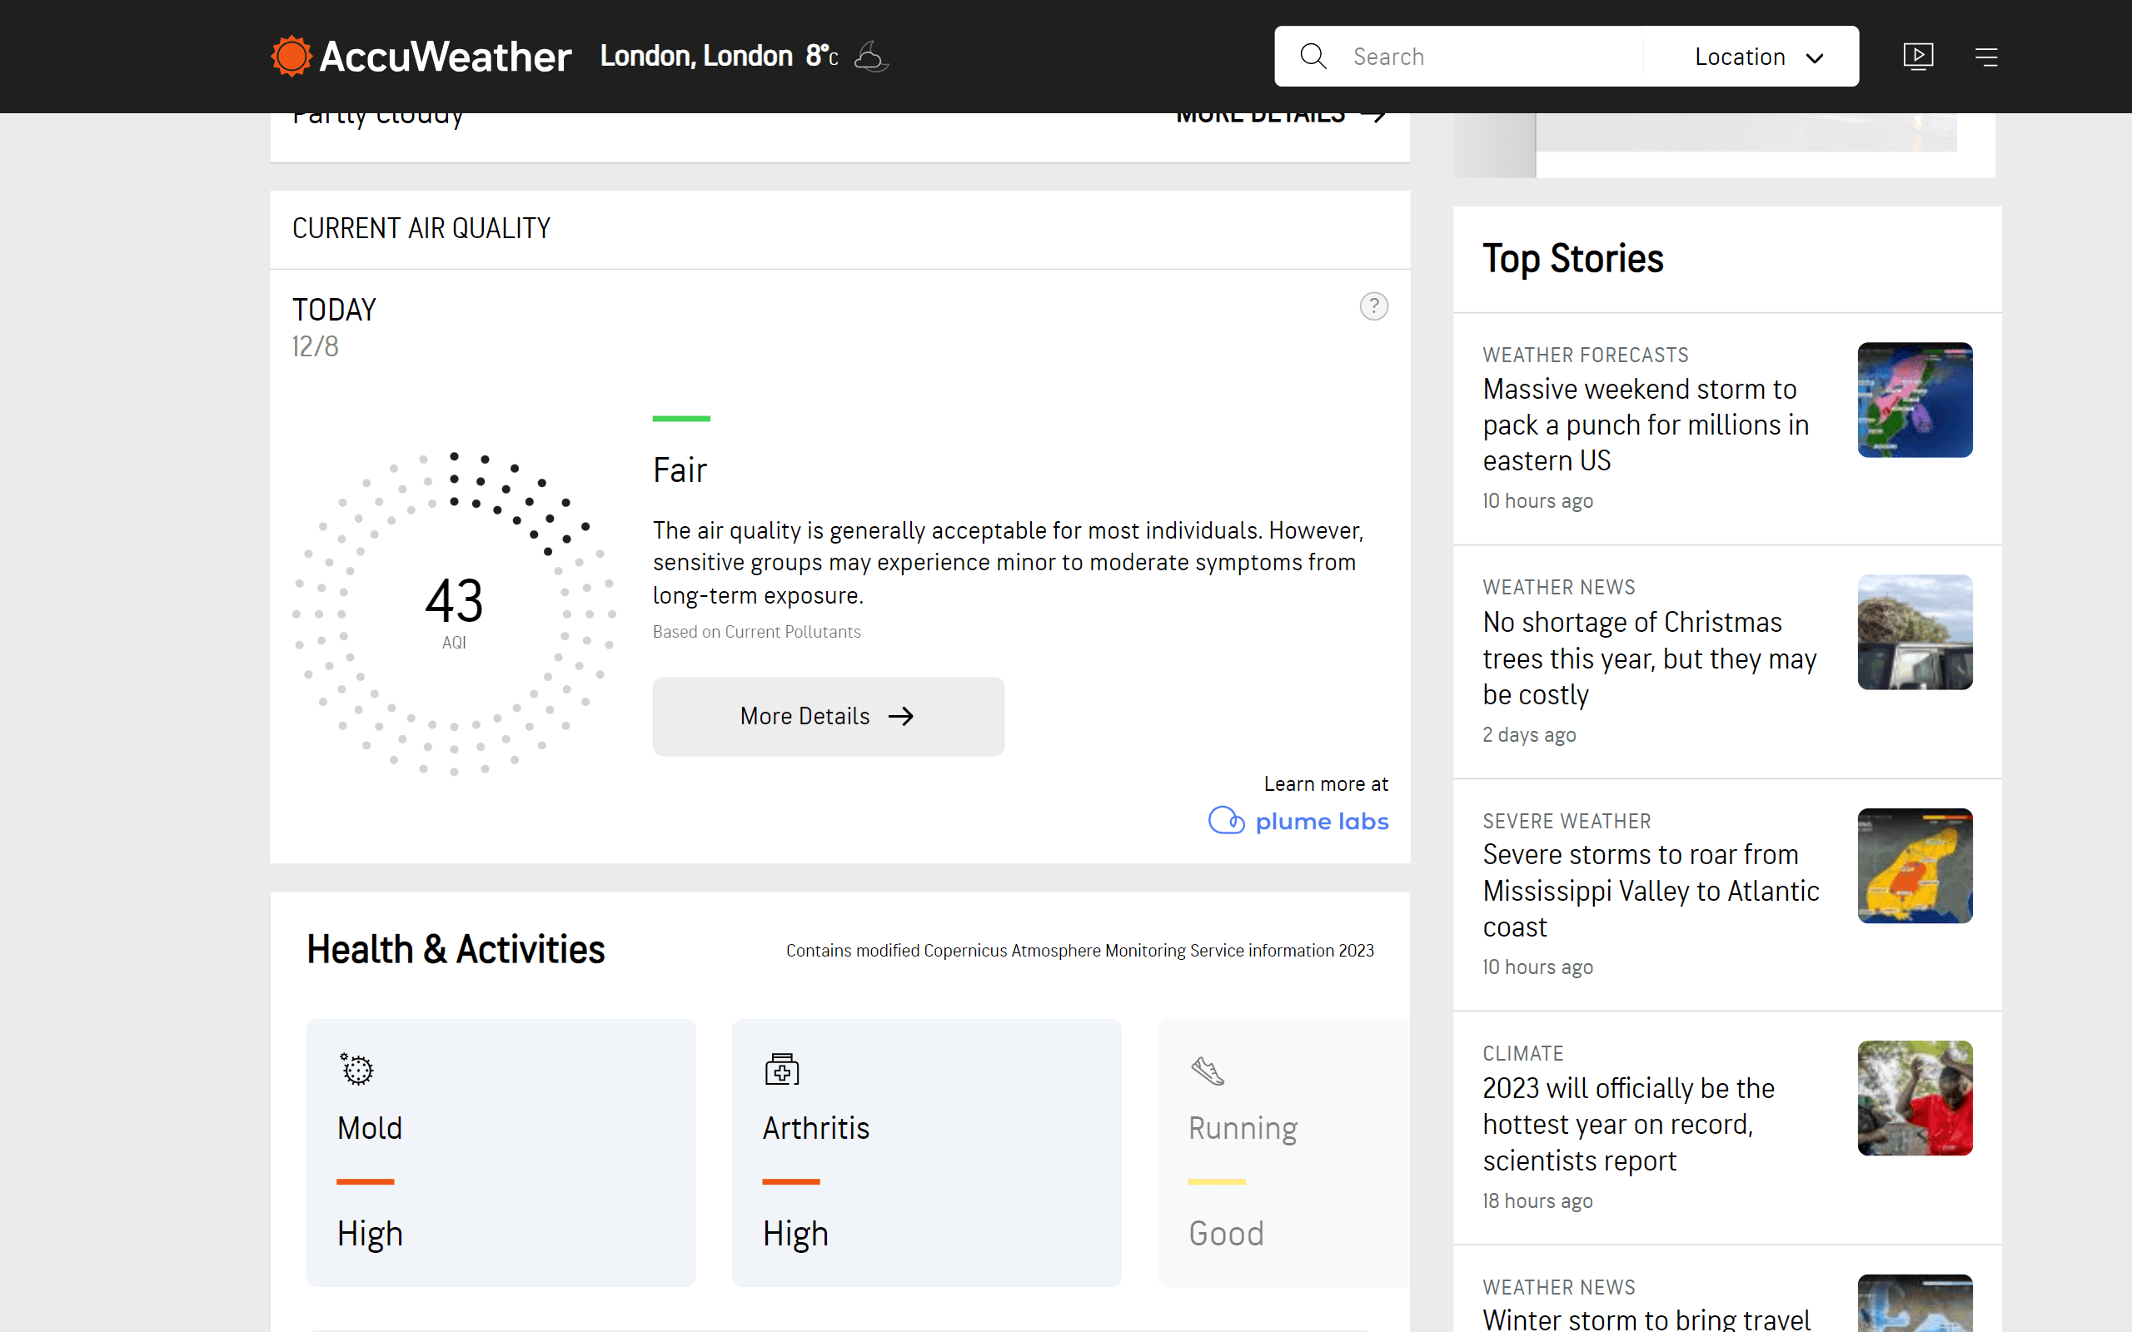Click the Arthritis health activity icon

tap(783, 1070)
